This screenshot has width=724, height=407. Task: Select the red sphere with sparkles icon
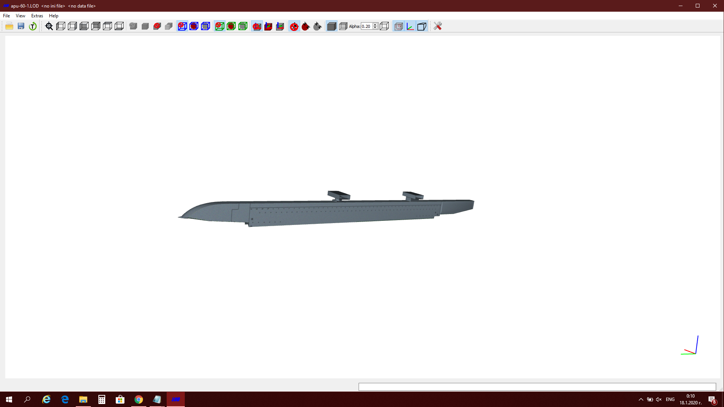click(x=306, y=26)
